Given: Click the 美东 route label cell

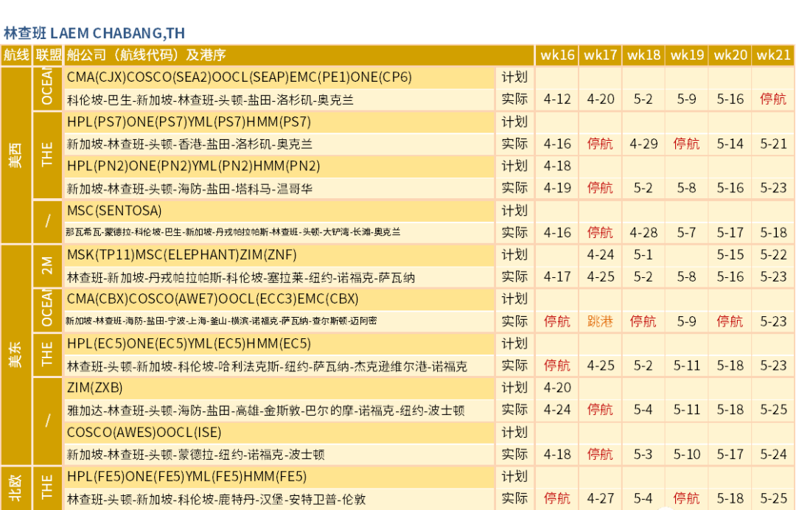Looking at the screenshot, I should [x=15, y=354].
